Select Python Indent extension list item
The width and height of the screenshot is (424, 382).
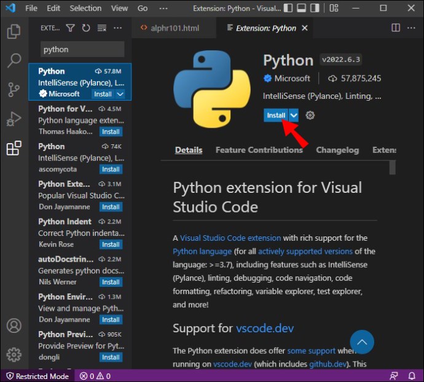[x=80, y=233]
